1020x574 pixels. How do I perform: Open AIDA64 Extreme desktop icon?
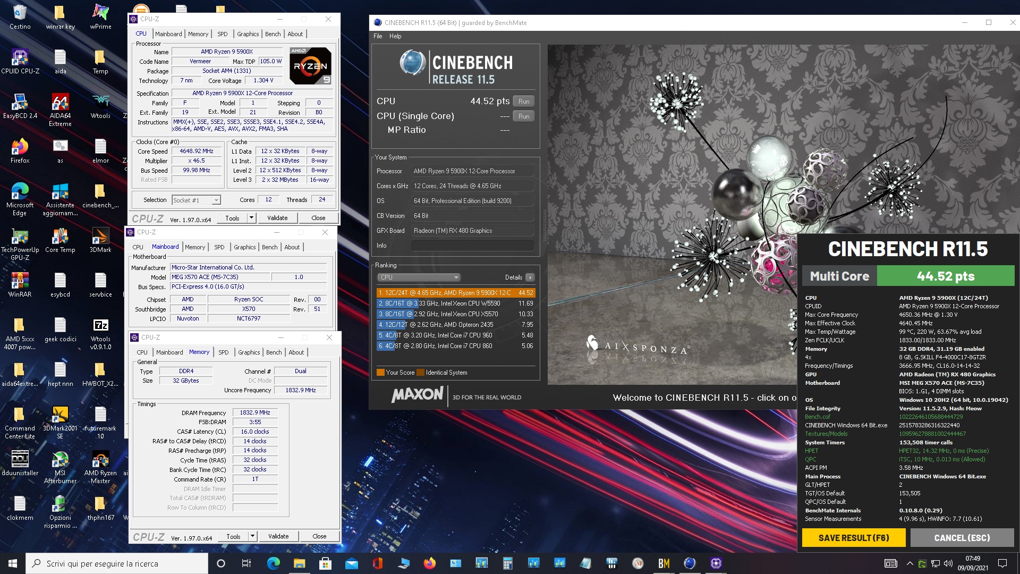coord(60,110)
